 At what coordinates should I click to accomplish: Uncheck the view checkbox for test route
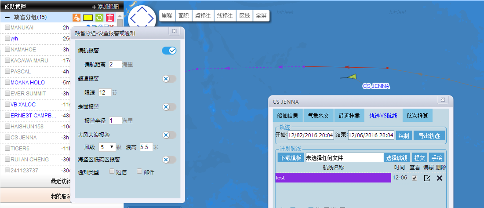coord(414,178)
